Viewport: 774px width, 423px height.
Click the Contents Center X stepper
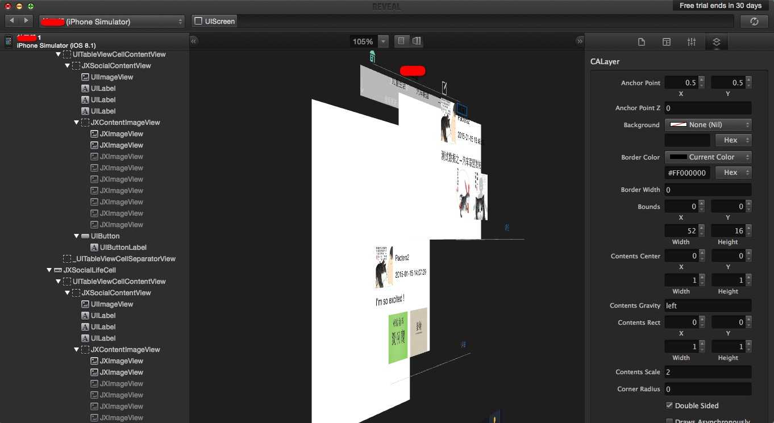tap(702, 256)
